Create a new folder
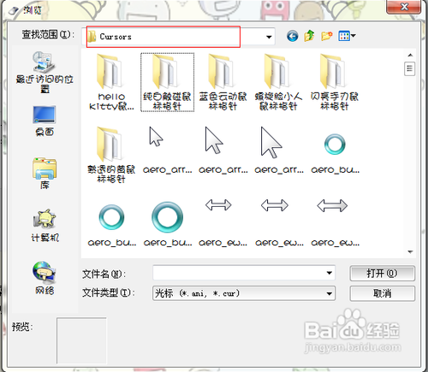 327,36
